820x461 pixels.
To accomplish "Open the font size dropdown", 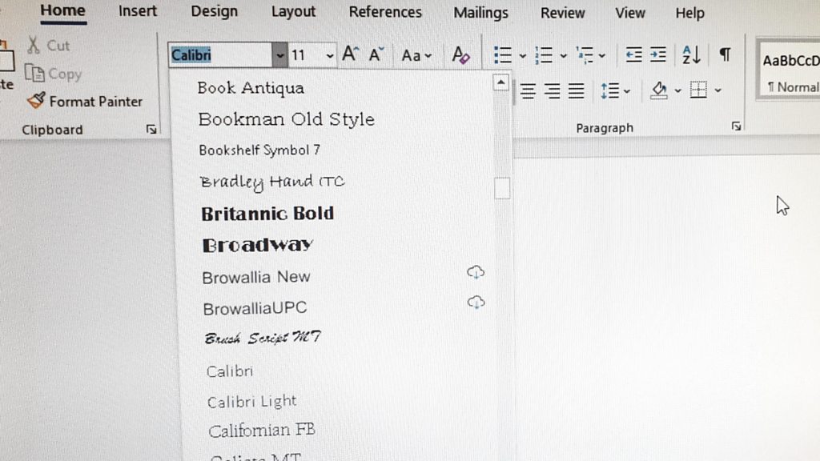I will pos(329,55).
